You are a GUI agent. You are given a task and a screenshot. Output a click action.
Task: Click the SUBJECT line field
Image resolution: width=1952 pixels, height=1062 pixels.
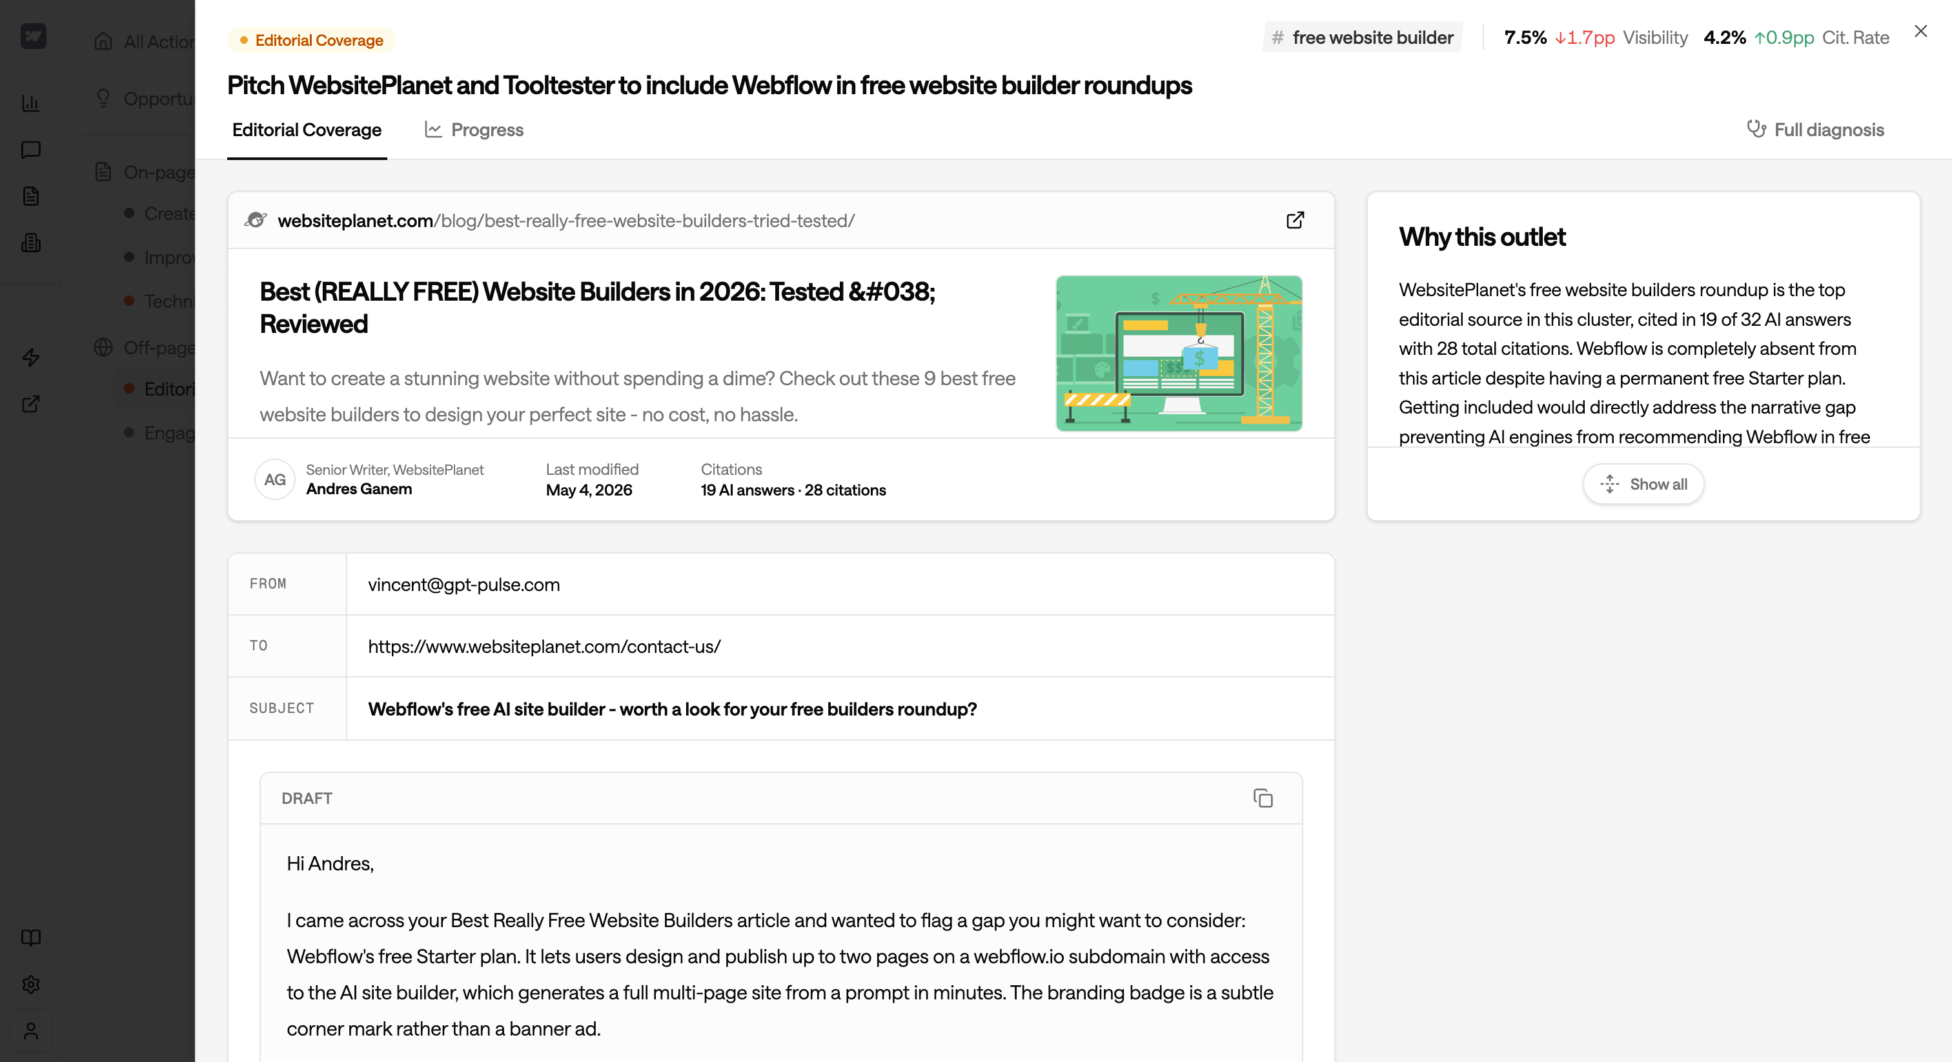(840, 708)
